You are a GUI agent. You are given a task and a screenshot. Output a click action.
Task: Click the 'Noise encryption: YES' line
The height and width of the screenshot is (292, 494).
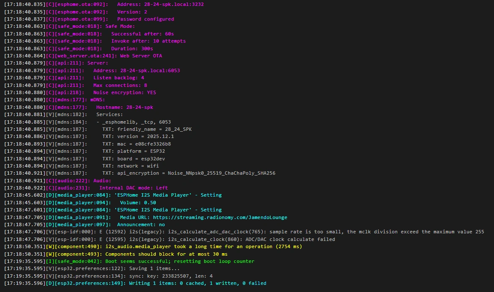click(x=124, y=92)
